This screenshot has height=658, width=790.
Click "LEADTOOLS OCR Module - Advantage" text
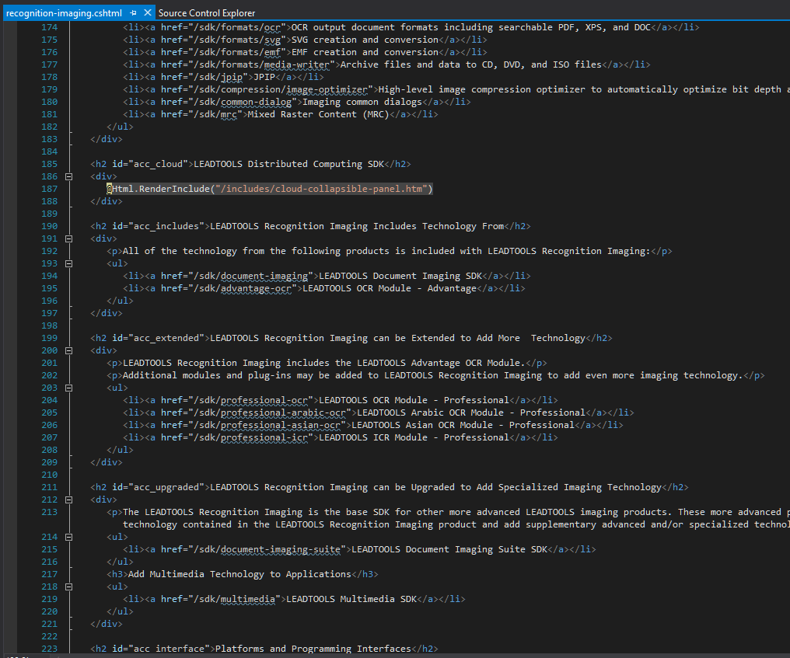pos(390,288)
